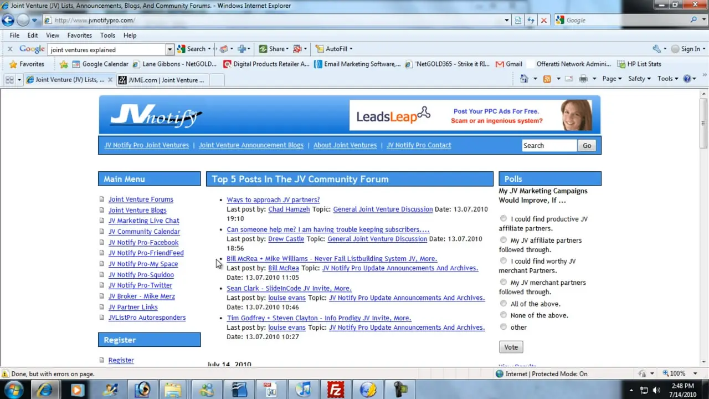Select the 'None of the above' poll option
This screenshot has height=399, width=709.
pyautogui.click(x=504, y=315)
